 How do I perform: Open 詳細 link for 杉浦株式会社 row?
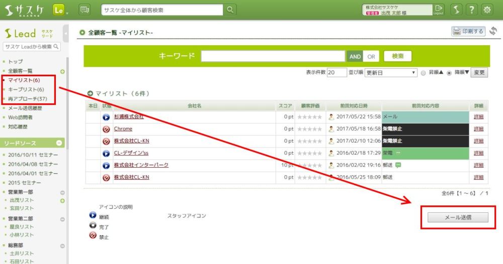click(479, 117)
